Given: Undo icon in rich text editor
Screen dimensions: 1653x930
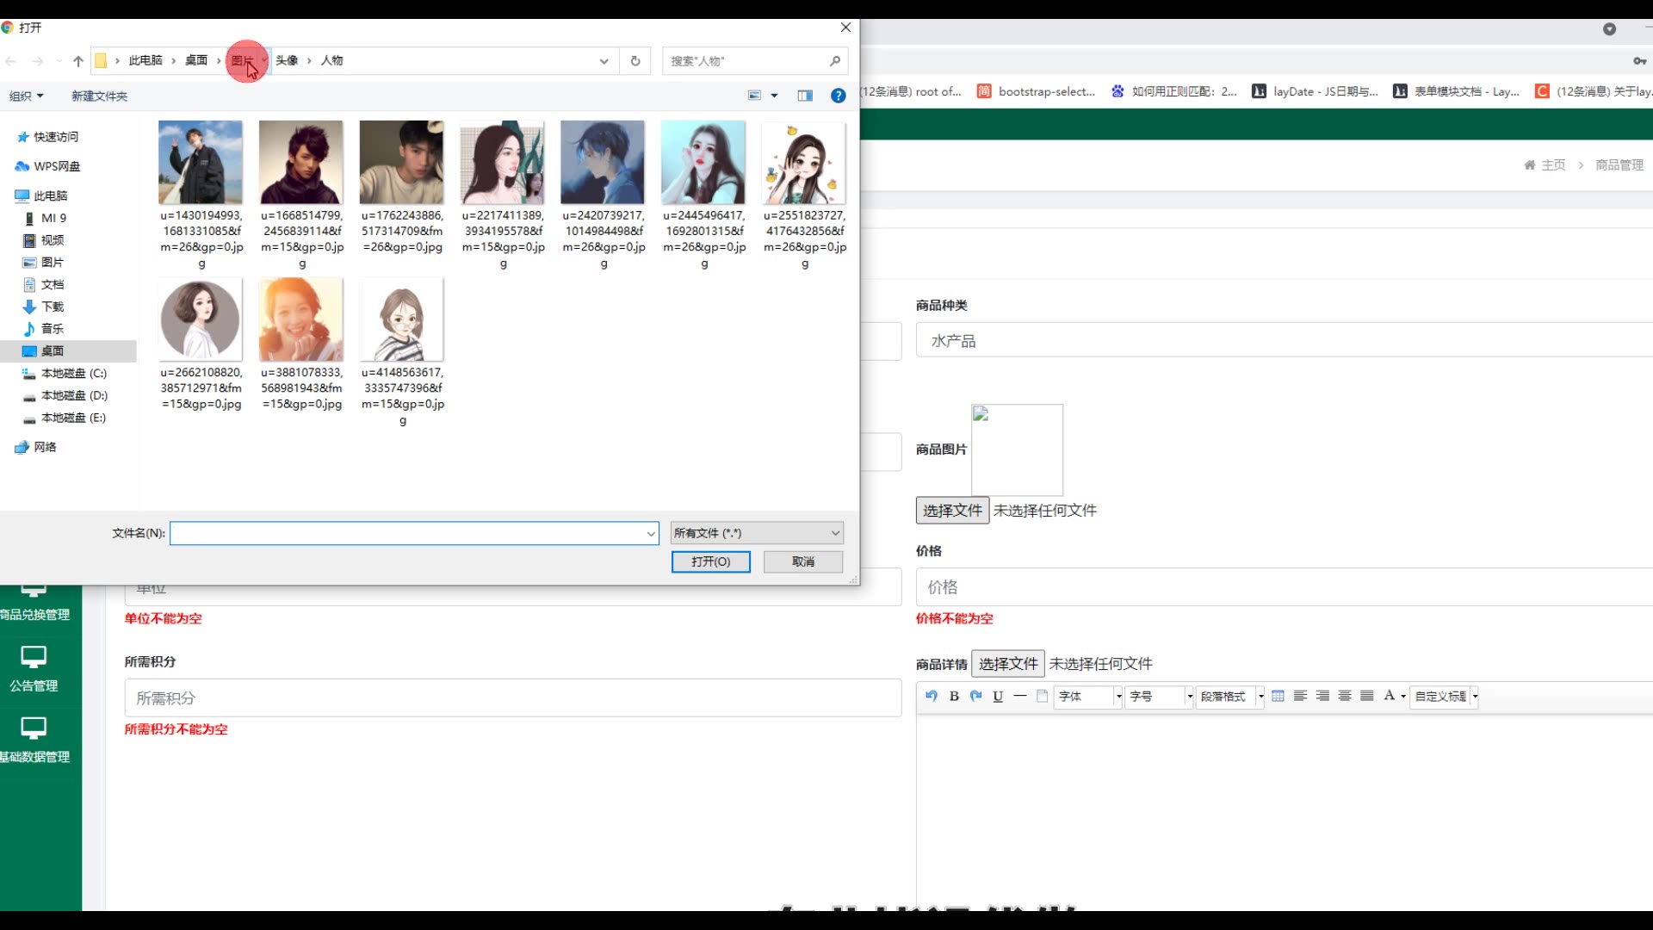Looking at the screenshot, I should point(932,696).
